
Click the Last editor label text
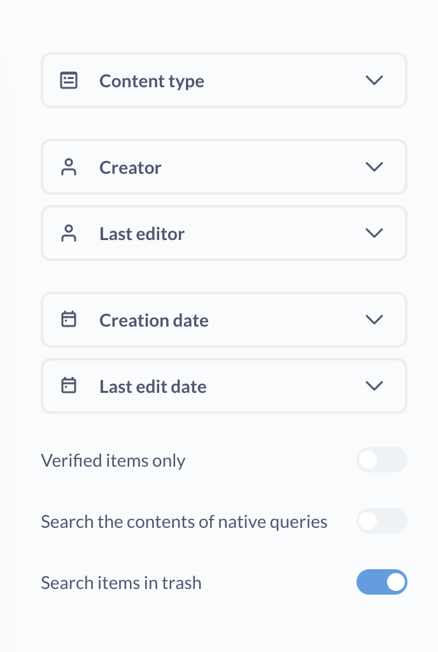click(142, 234)
